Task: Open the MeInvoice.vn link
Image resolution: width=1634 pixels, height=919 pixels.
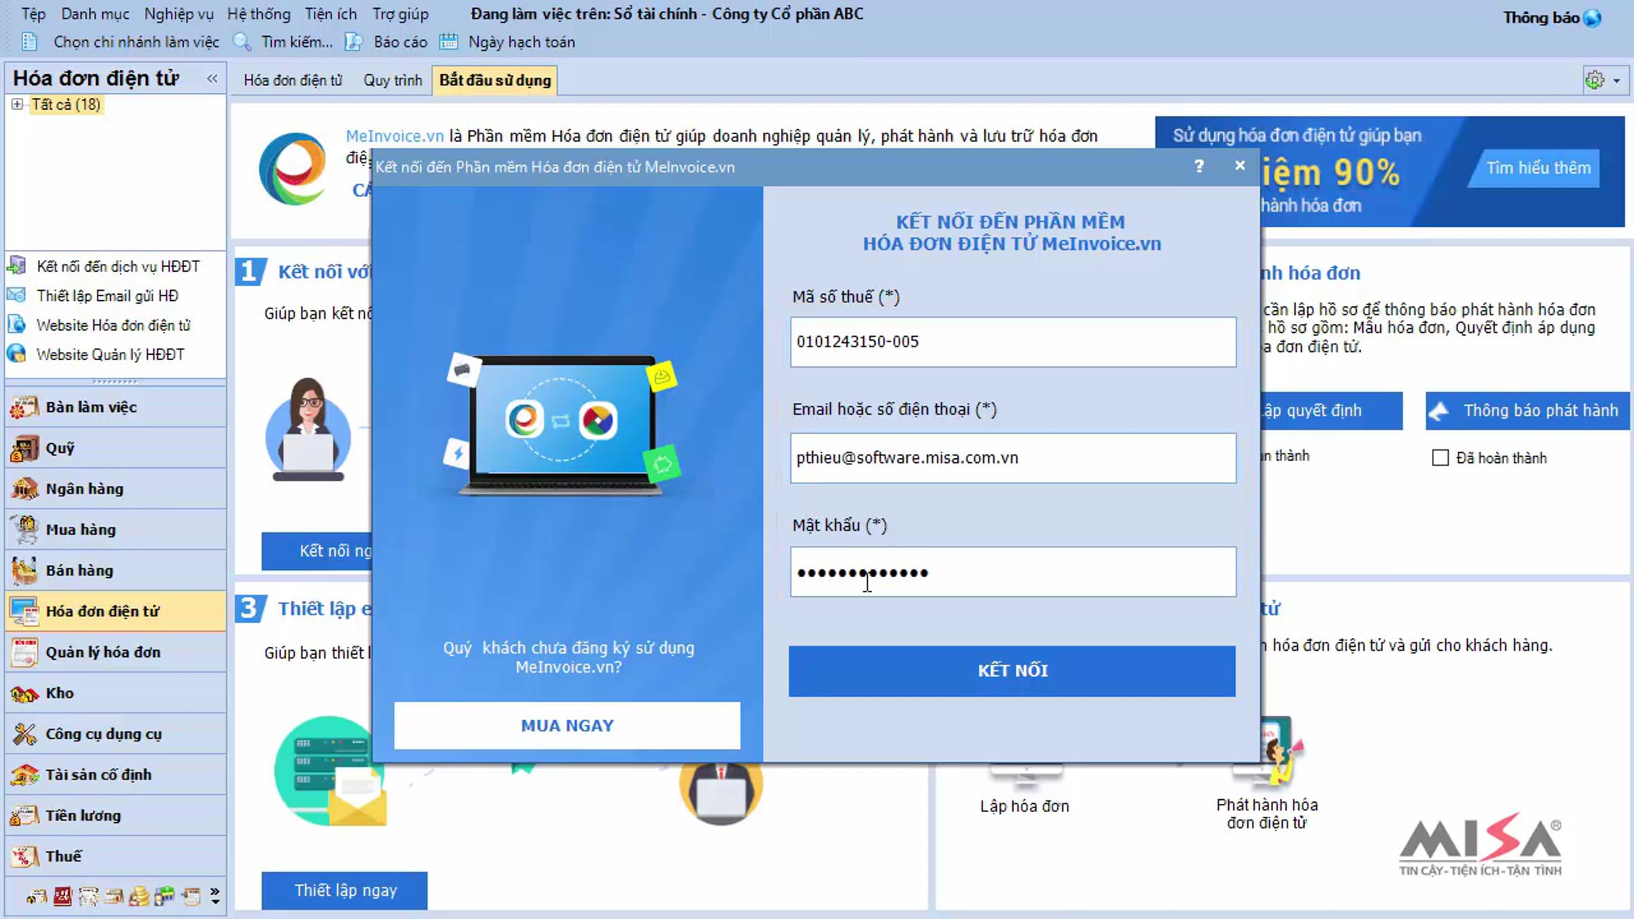Action: 394,136
